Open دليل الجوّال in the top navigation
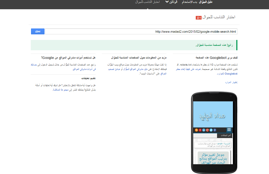The height and width of the screenshot is (174, 269). tap(206, 2)
